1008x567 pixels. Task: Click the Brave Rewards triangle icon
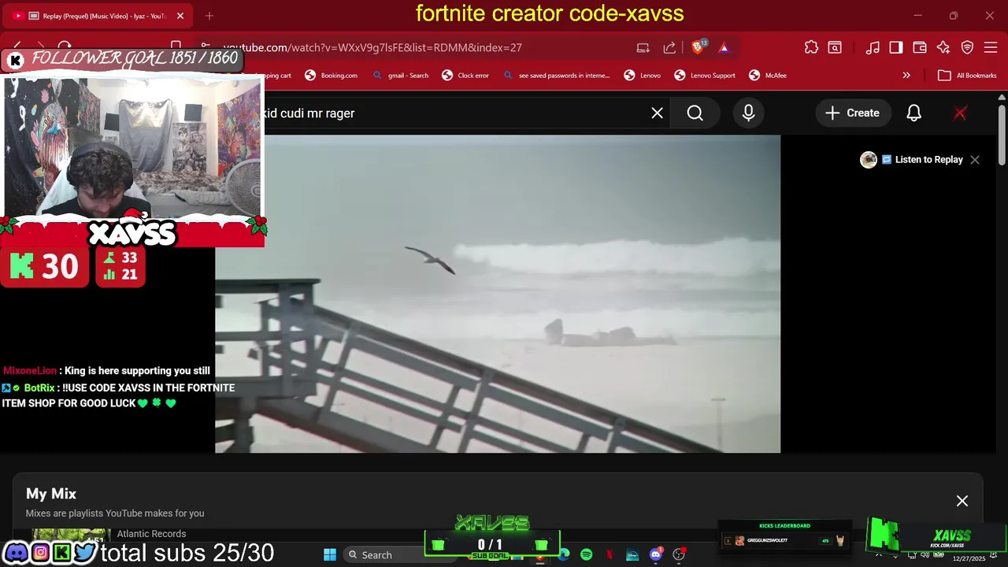click(x=724, y=47)
